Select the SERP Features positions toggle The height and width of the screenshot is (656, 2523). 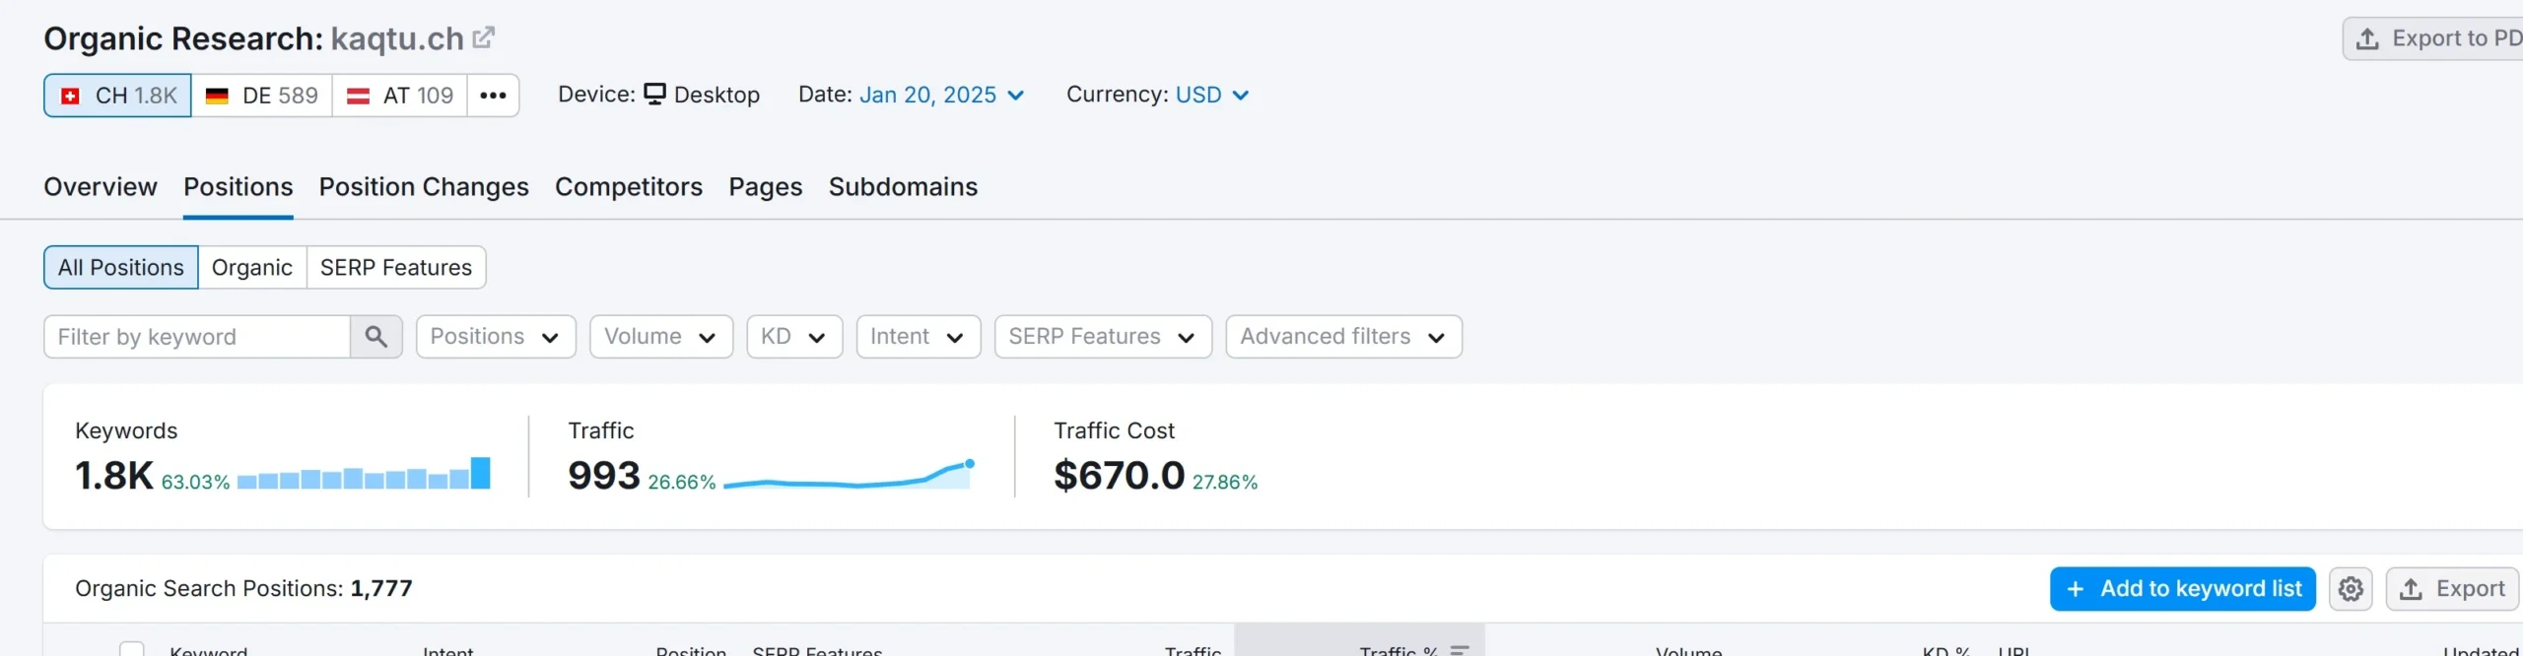[396, 268]
